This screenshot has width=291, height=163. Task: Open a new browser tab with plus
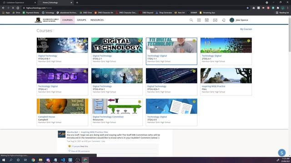(x=77, y=3)
